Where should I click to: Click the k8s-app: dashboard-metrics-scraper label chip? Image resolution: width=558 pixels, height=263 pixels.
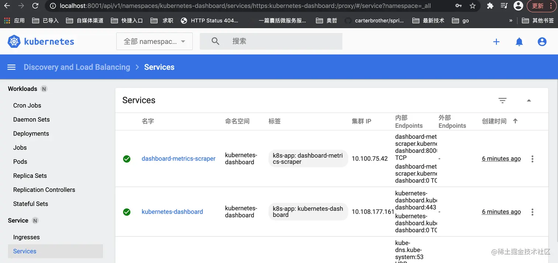coord(308,158)
